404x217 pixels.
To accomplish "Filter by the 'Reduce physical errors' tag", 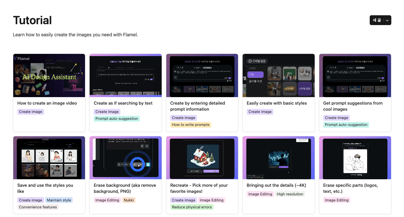I will click(192, 207).
